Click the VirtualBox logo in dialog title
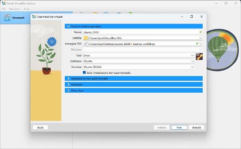This screenshot has height=149, width=241. (x=34, y=17)
